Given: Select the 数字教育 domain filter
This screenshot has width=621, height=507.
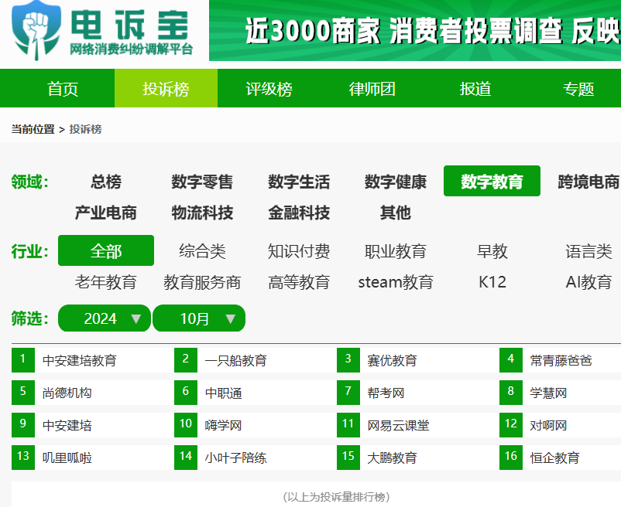Looking at the screenshot, I should (492, 181).
